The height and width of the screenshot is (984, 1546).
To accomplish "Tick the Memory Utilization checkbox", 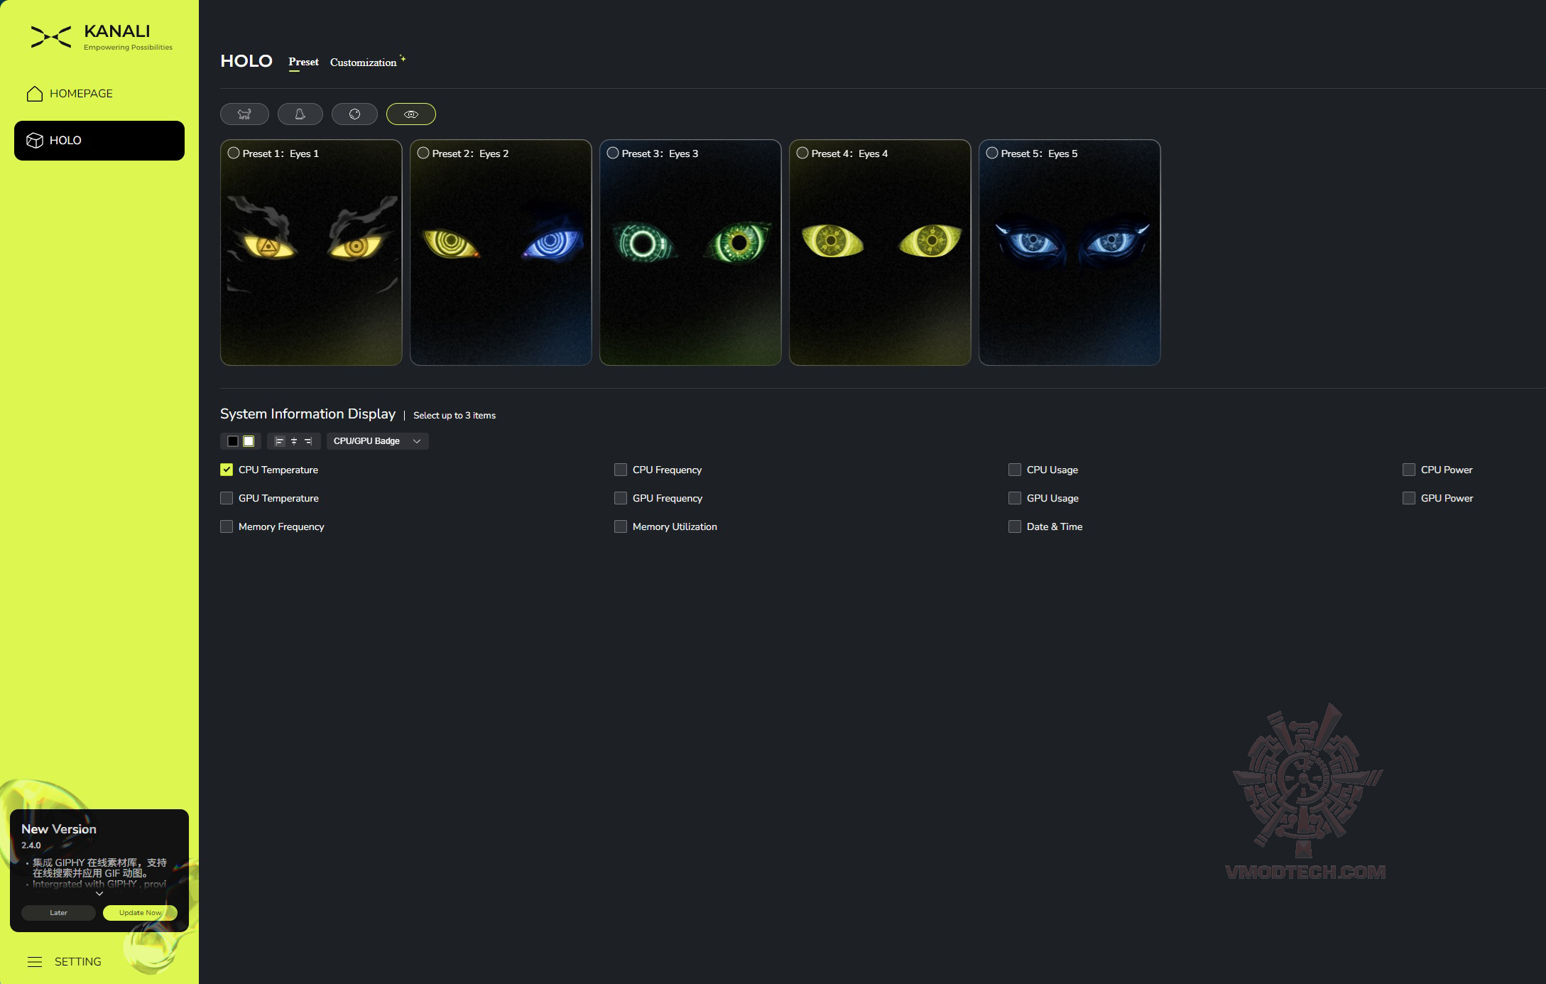I will 621,526.
